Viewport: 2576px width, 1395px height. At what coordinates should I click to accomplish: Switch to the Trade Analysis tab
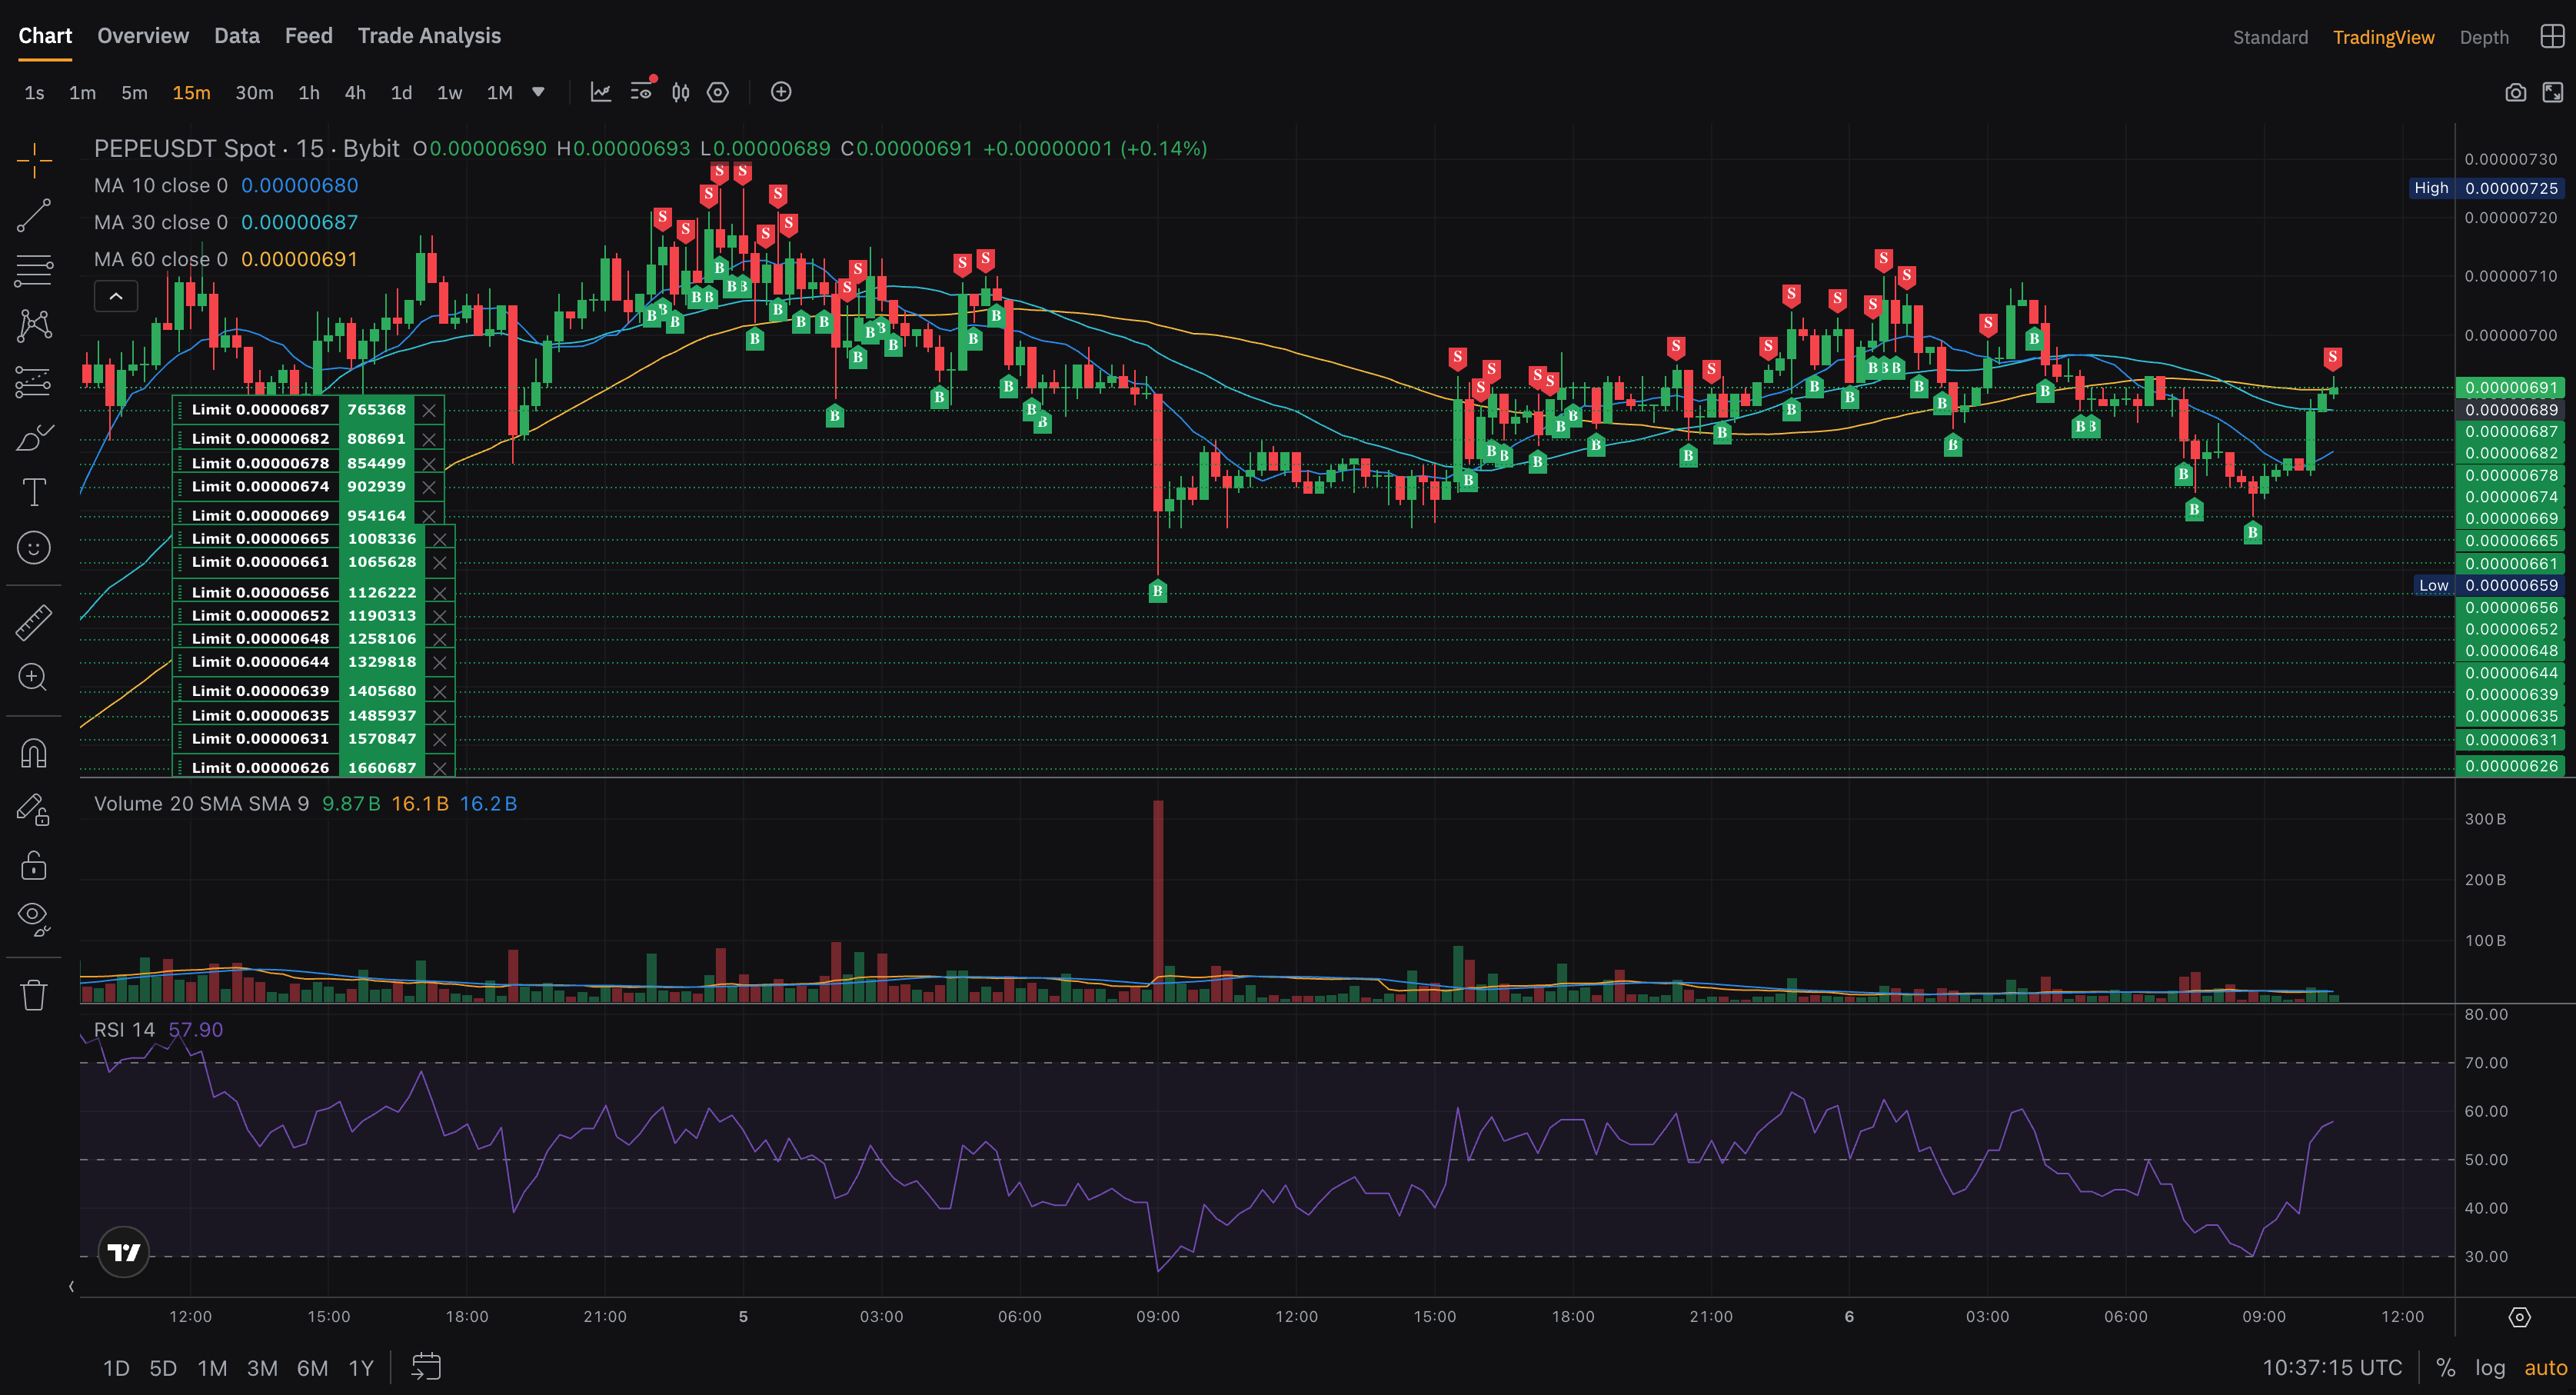429,36
